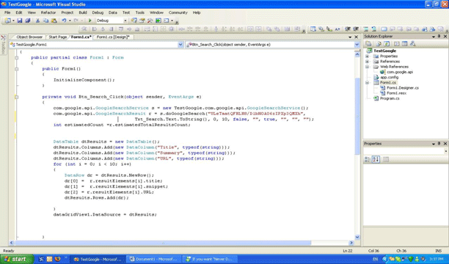Collapse the Form1 class outlining marker
This screenshot has width=449, height=264.
17,57
